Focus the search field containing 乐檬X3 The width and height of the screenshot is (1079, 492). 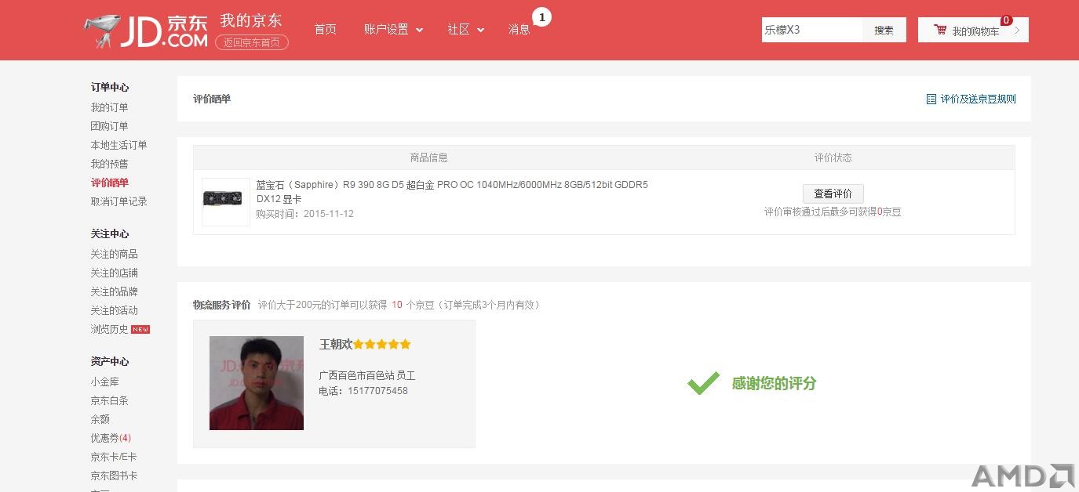(x=812, y=30)
